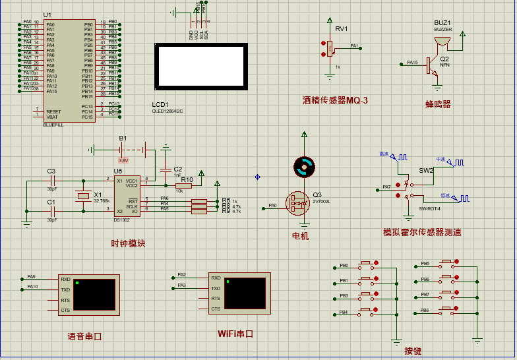Click the blue origin marker at center
The height and width of the screenshot is (360, 517).
257,177
